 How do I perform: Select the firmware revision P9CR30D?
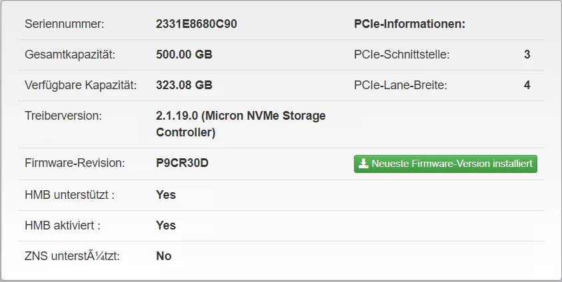click(x=182, y=163)
